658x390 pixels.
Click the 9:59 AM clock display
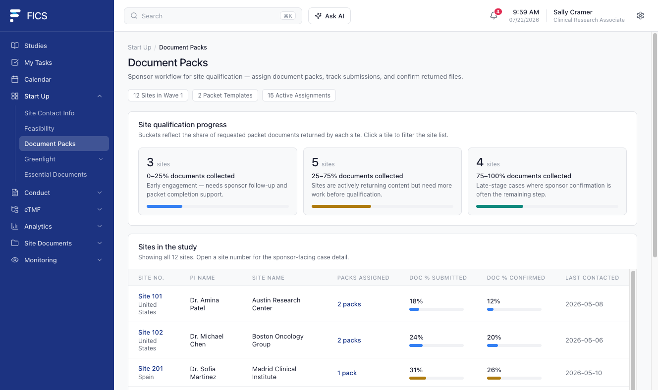(526, 12)
